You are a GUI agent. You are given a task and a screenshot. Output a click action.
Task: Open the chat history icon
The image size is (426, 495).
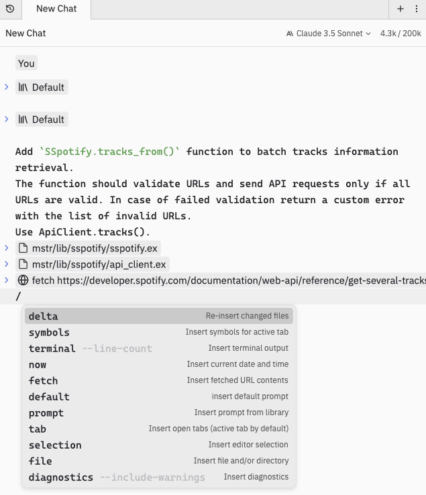[10, 9]
